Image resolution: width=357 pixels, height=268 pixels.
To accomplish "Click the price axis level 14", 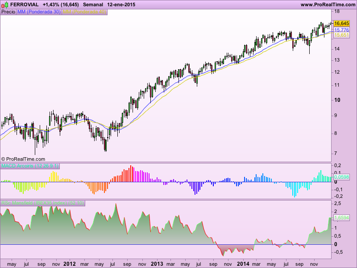I will [x=337, y=49].
